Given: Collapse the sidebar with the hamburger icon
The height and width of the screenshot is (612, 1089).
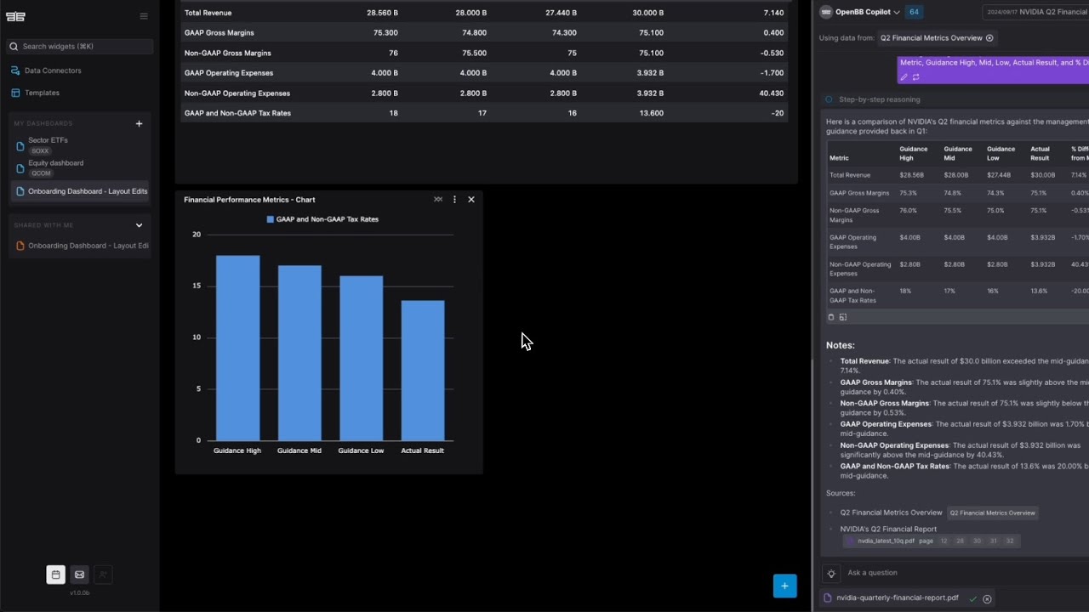Looking at the screenshot, I should click(x=144, y=16).
